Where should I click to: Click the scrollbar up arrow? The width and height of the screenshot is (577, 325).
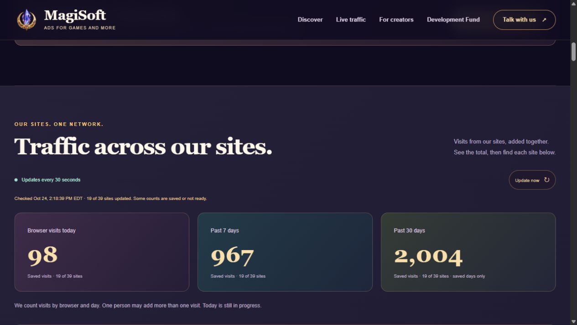[x=573, y=3]
